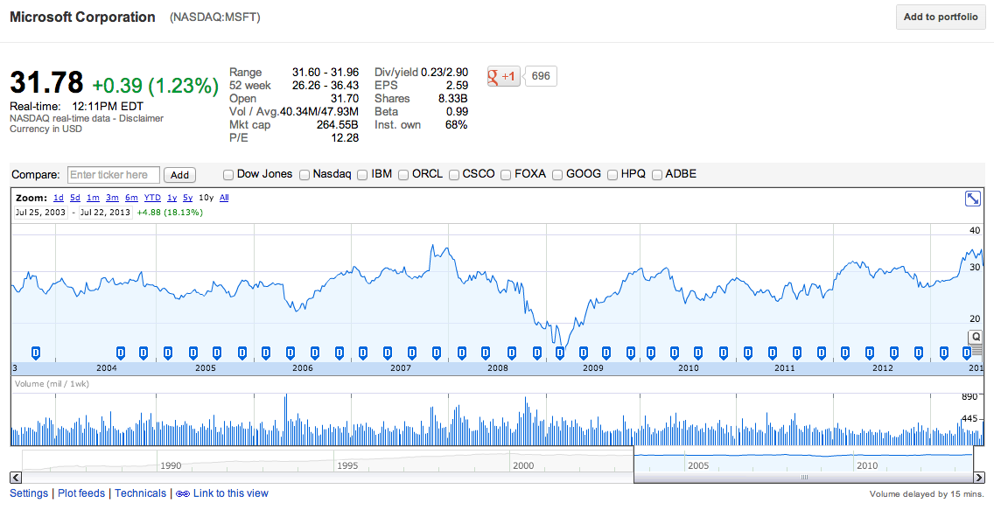Click the Add button next to the ticker field
This screenshot has width=994, height=510.
click(179, 175)
